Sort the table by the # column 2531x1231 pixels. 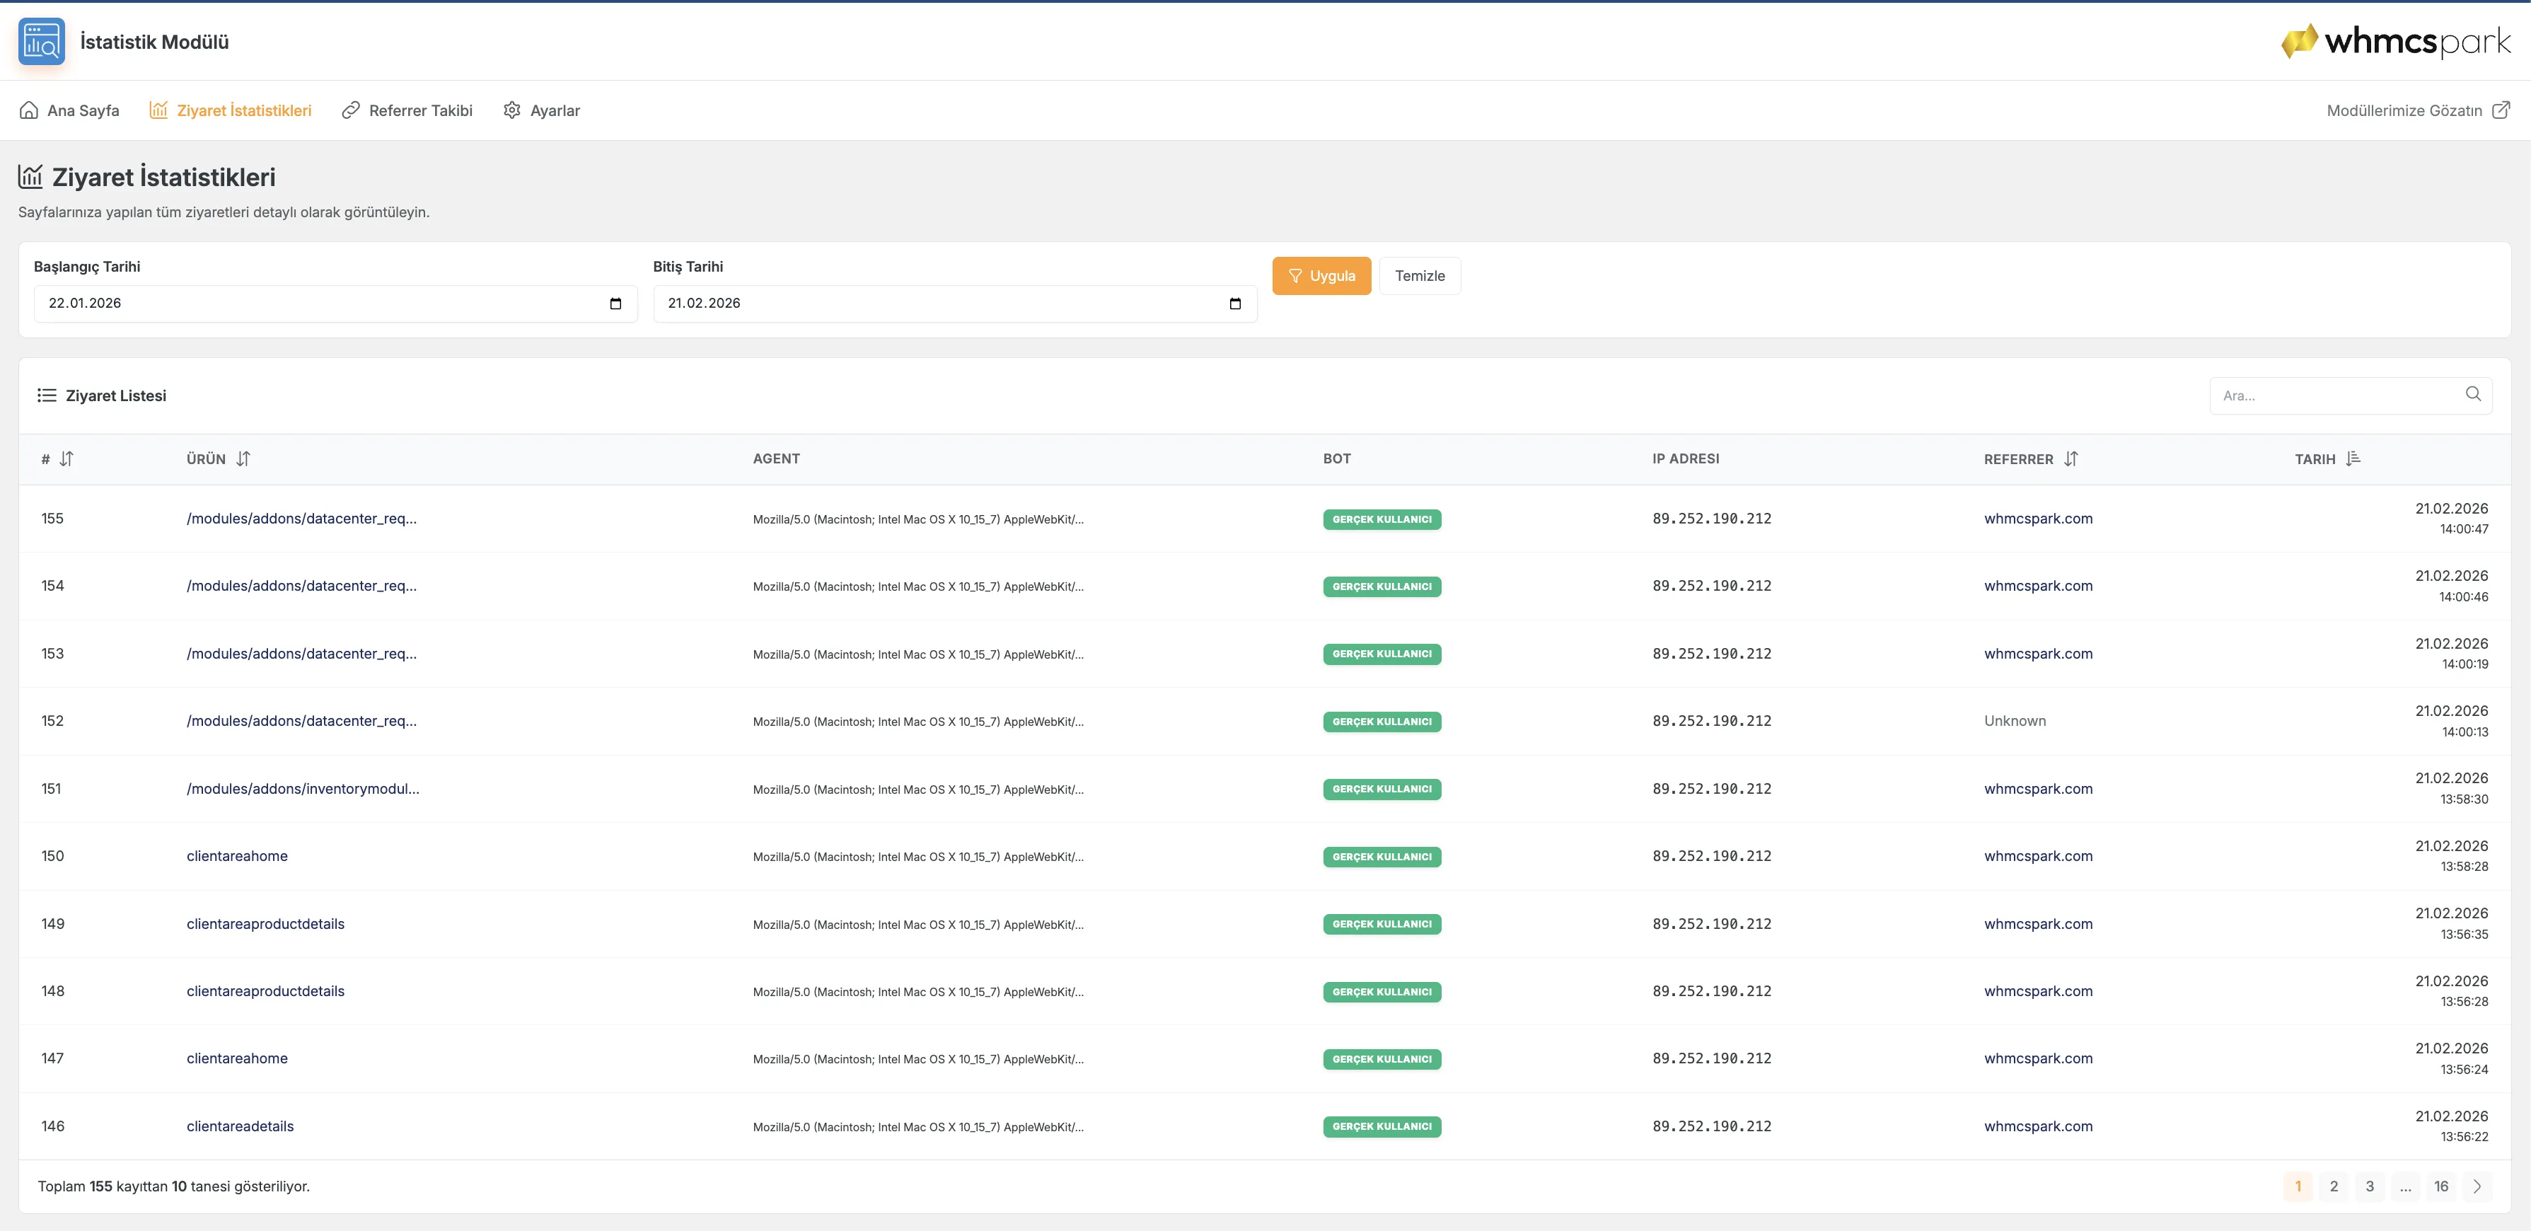pos(66,459)
